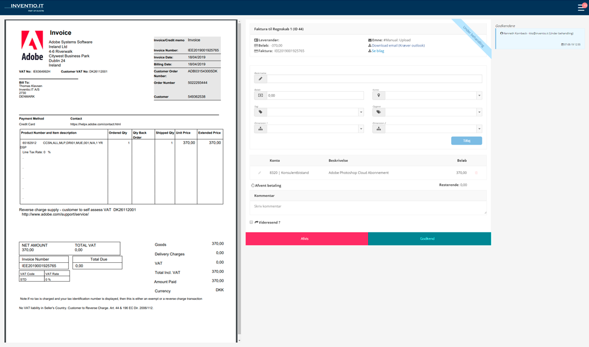Viewport: 589px width, 347px height.
Task: Click the card icon beside Beløb summary
Action: [256, 45]
